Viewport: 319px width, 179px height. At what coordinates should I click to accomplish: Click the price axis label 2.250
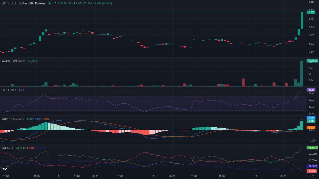coord(312,2)
